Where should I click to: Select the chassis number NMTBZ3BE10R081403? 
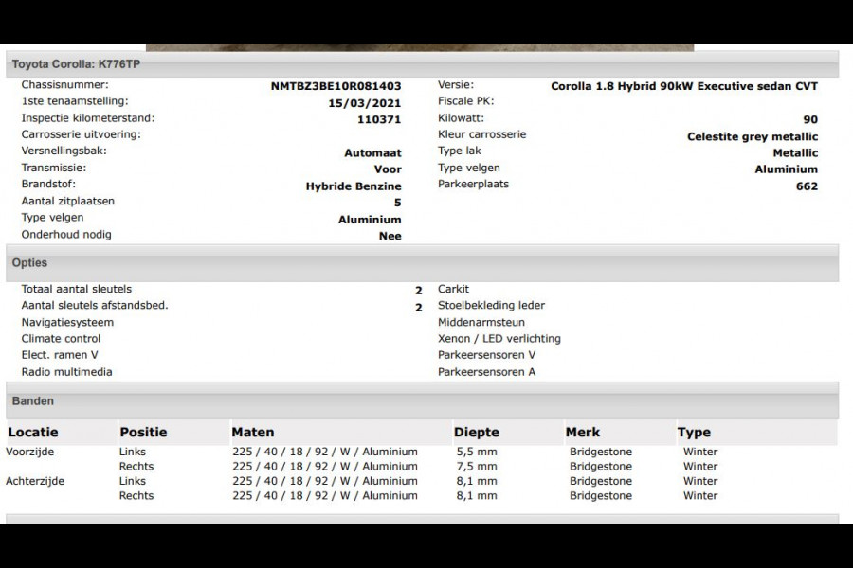(336, 84)
